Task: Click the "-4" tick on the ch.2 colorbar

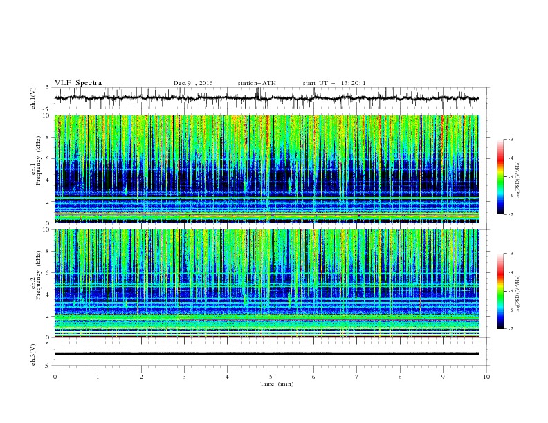Action: tap(510, 272)
